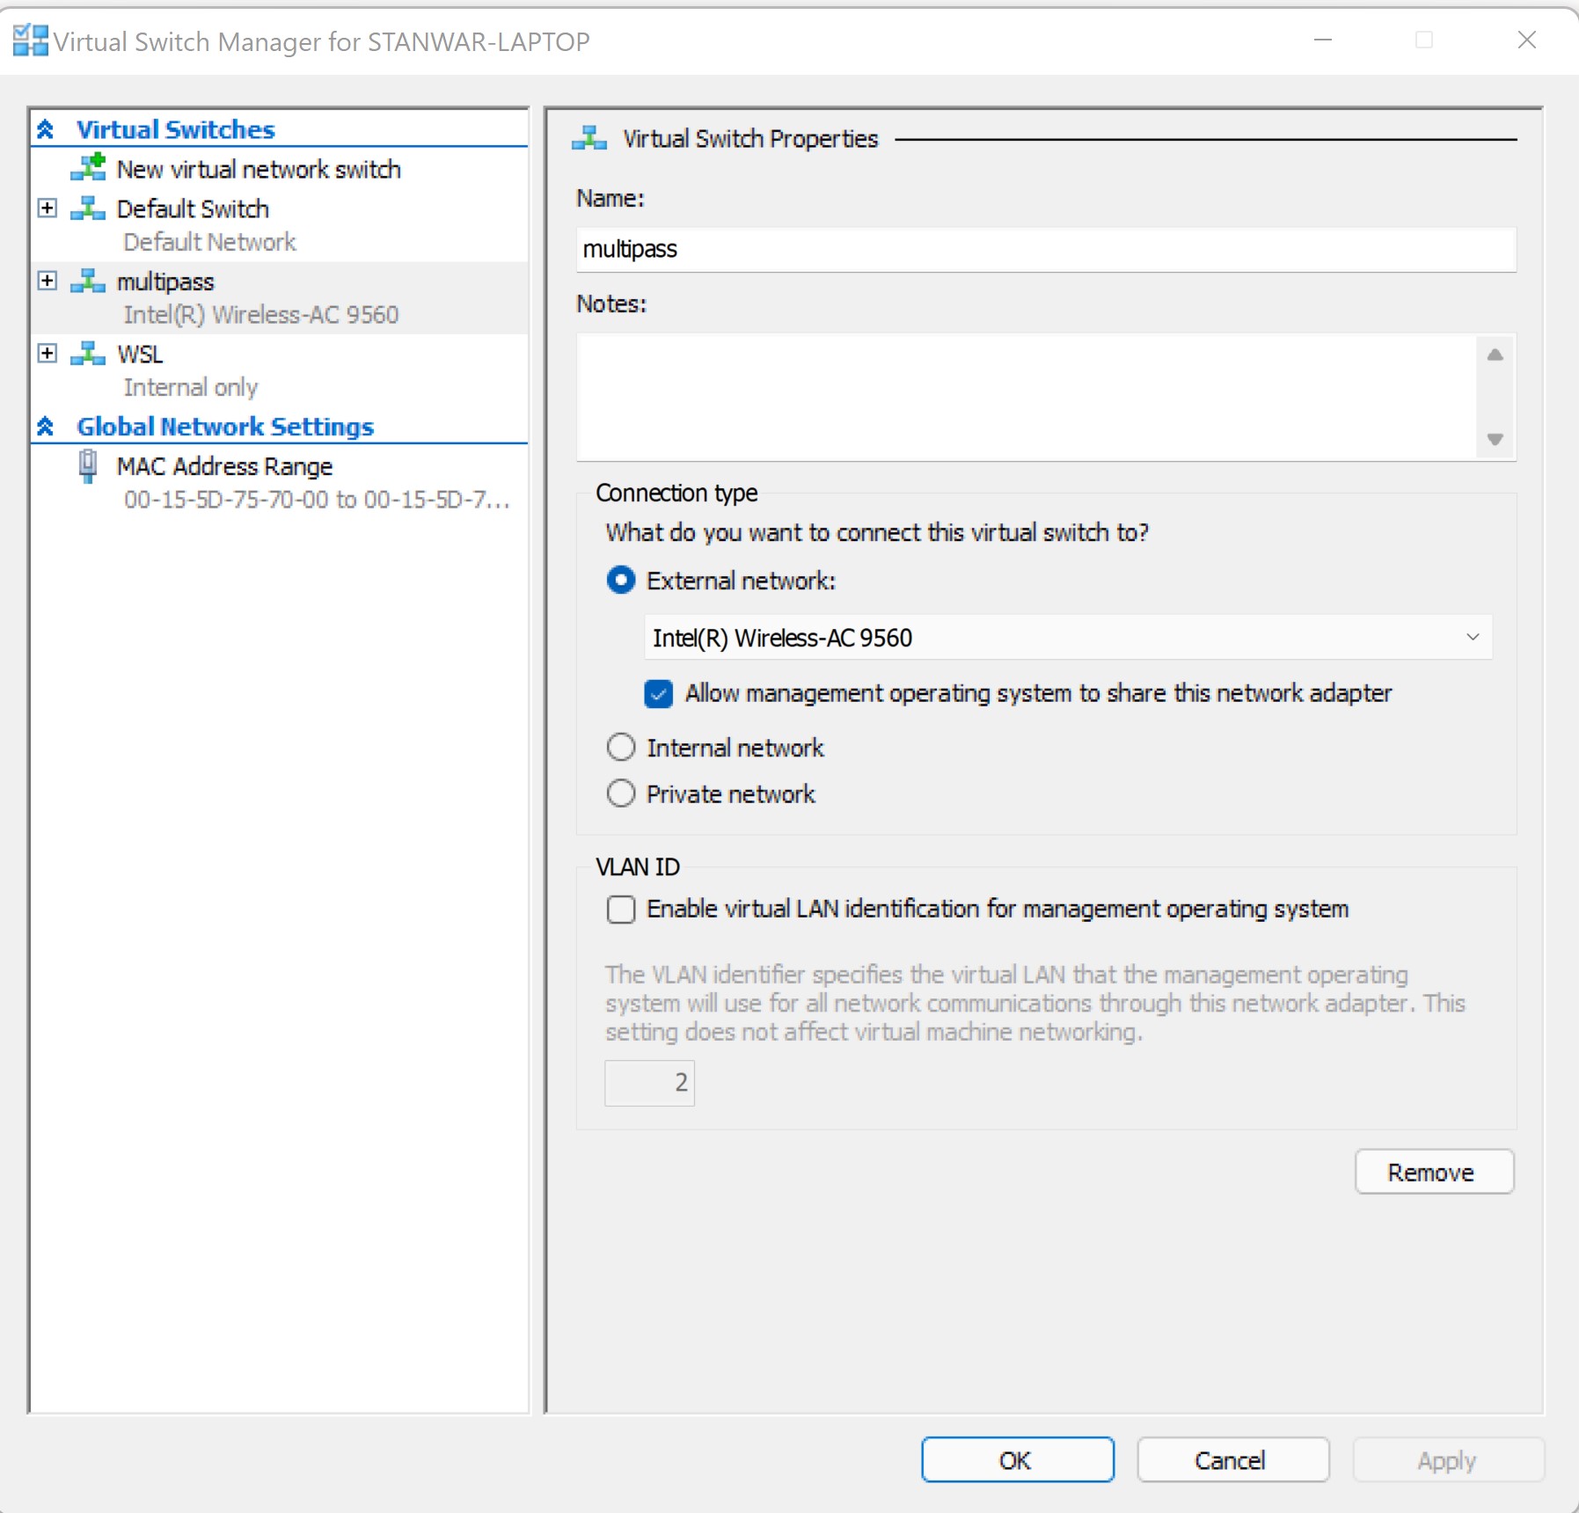Click into the Name field containing multipass
The width and height of the screenshot is (1579, 1513).
tap(1046, 249)
